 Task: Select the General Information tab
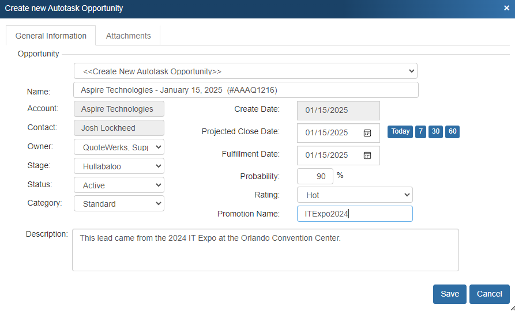[x=51, y=36]
